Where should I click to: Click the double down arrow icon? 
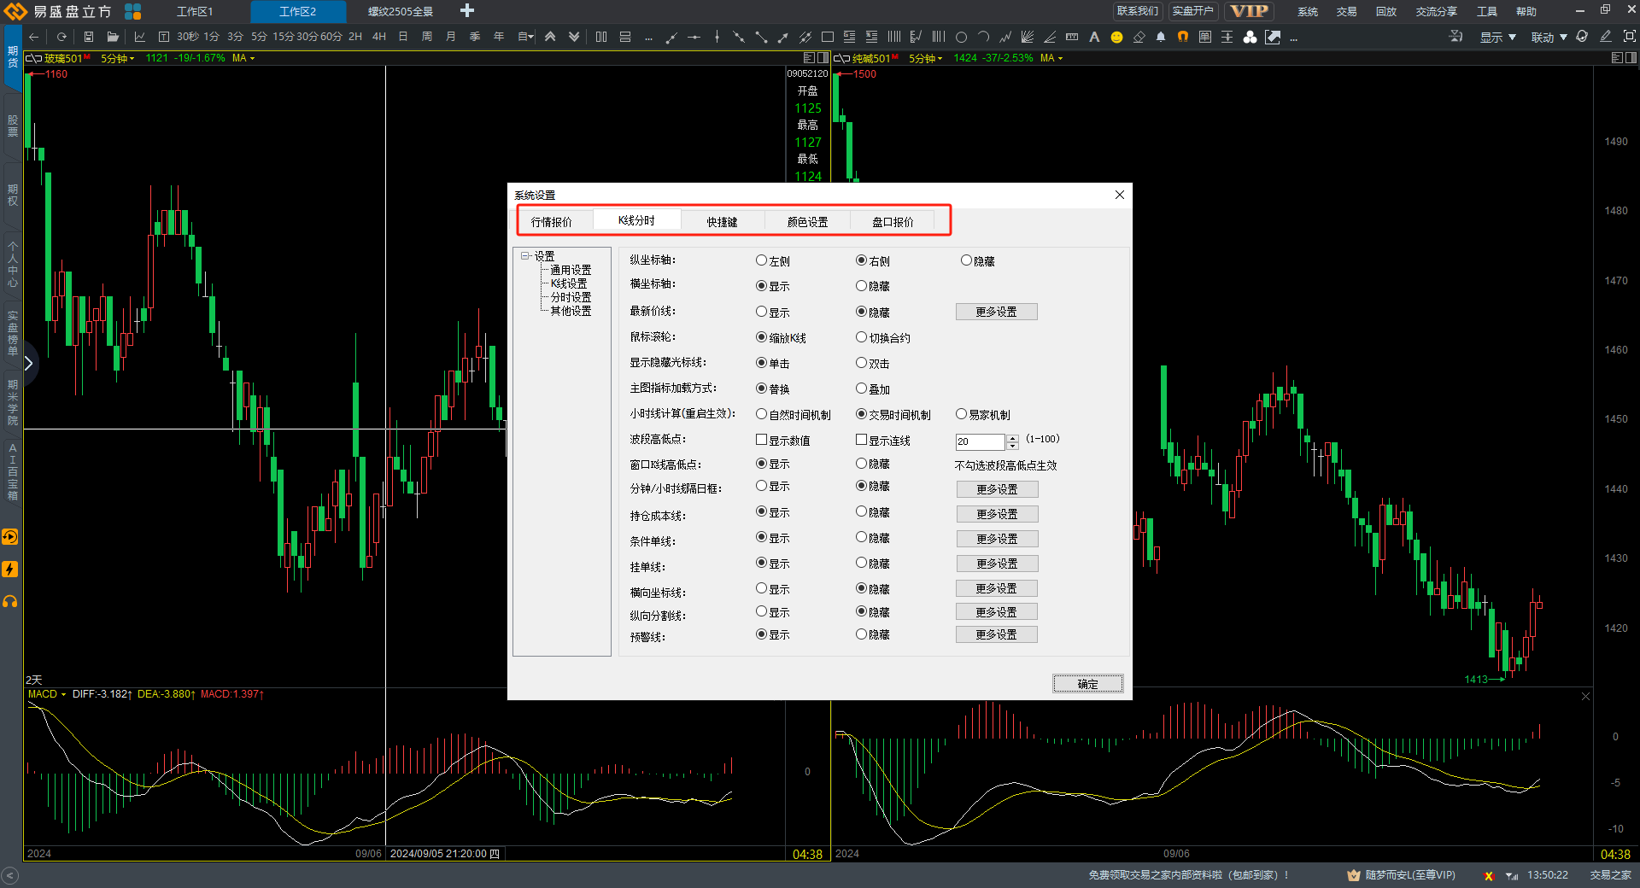point(574,37)
